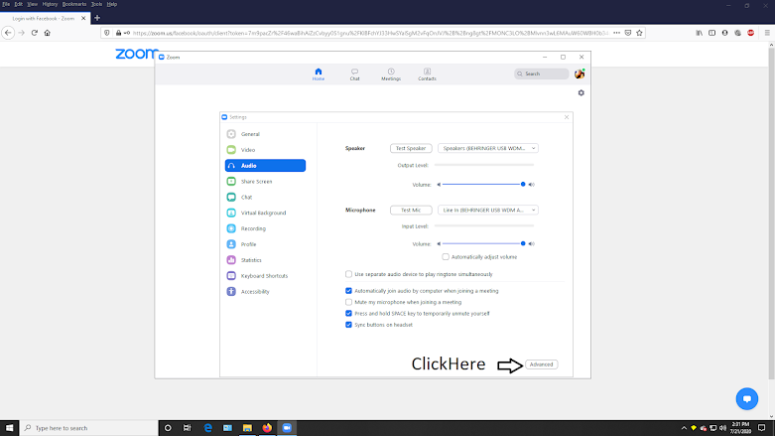The image size is (775, 436).
Task: Open Keyboard Shortcuts settings
Action: point(265,276)
